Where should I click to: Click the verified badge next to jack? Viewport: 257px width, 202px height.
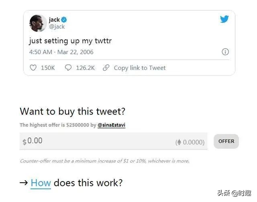click(x=64, y=20)
